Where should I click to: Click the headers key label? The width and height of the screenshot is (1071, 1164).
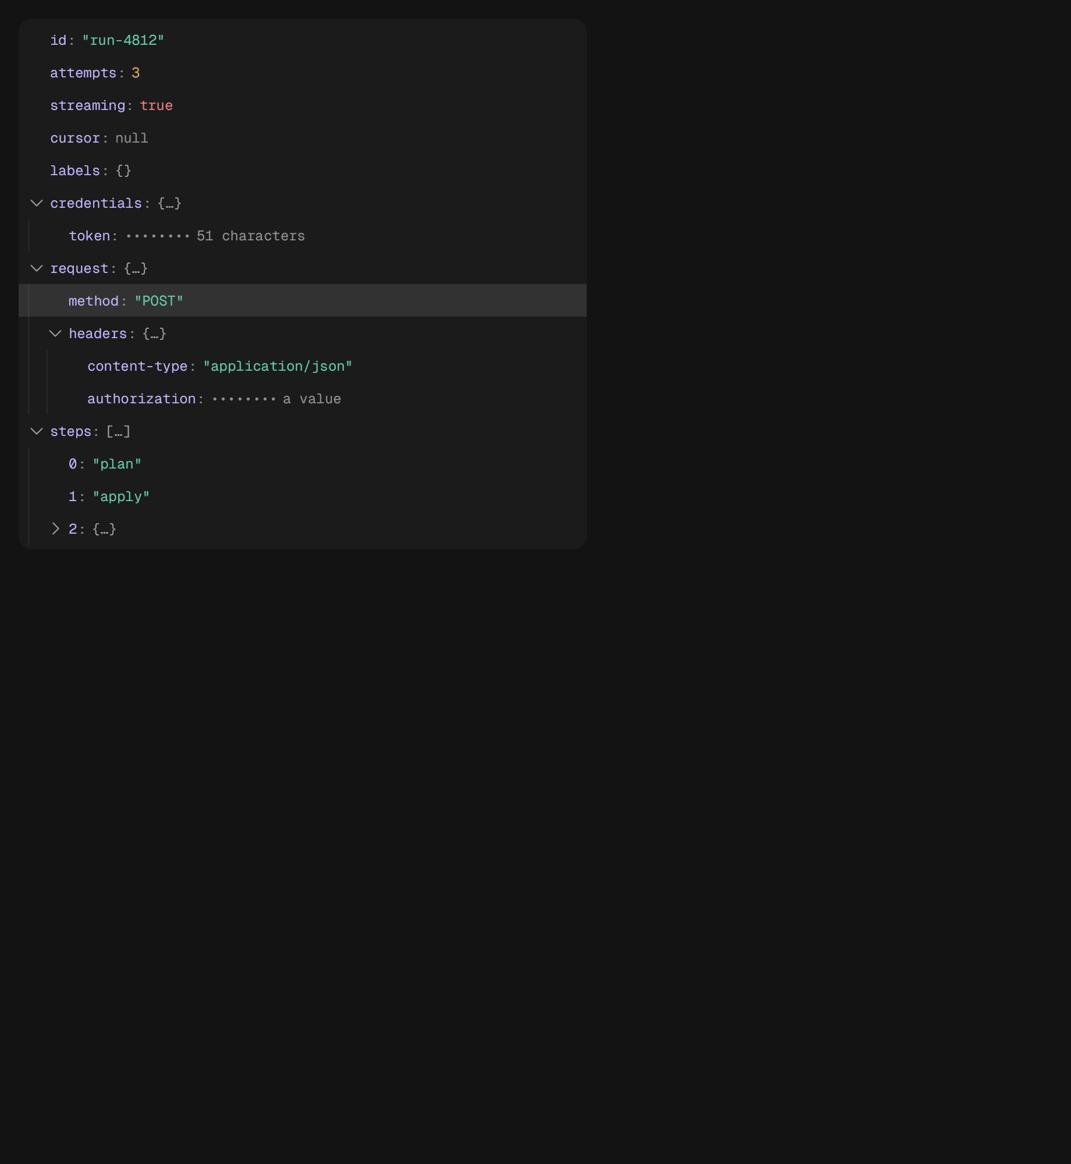[98, 333]
